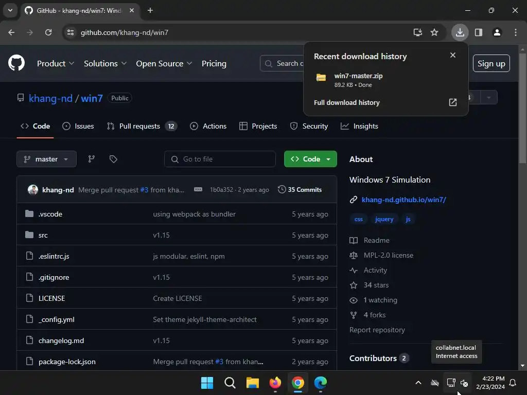
Task: Click the install app icon in address bar
Action: (x=417, y=32)
